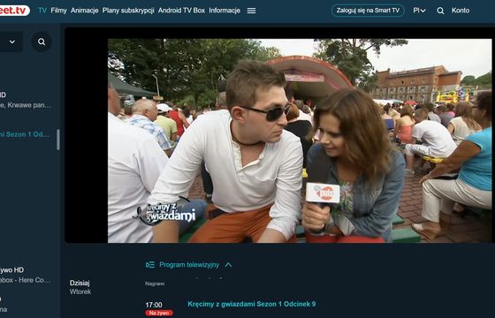
Task: Click the top bar search icon
Action: (440, 11)
